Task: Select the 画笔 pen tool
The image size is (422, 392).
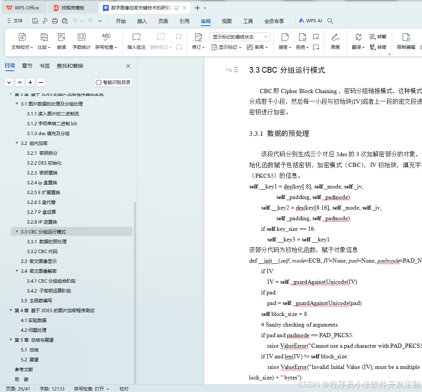Action: [x=335, y=41]
